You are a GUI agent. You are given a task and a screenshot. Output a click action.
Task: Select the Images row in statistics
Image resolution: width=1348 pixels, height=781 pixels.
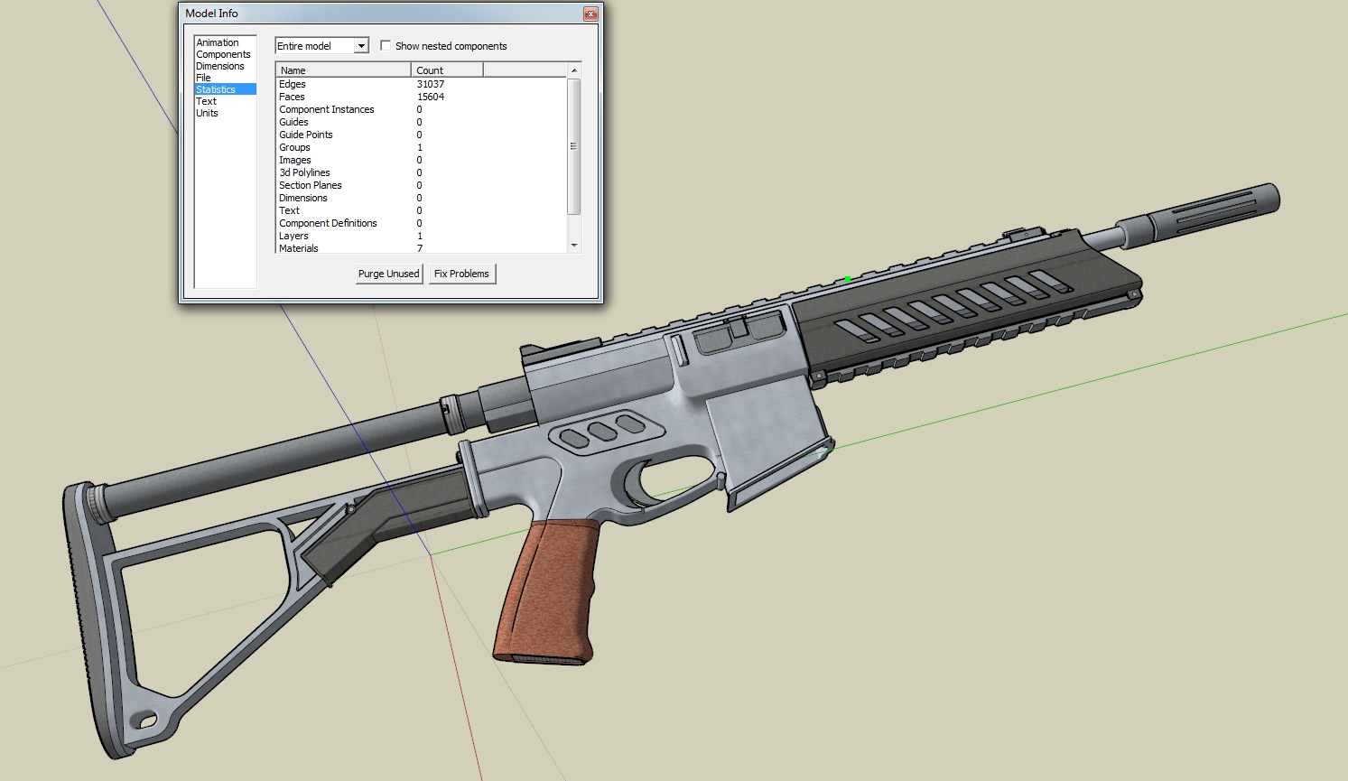422,160
